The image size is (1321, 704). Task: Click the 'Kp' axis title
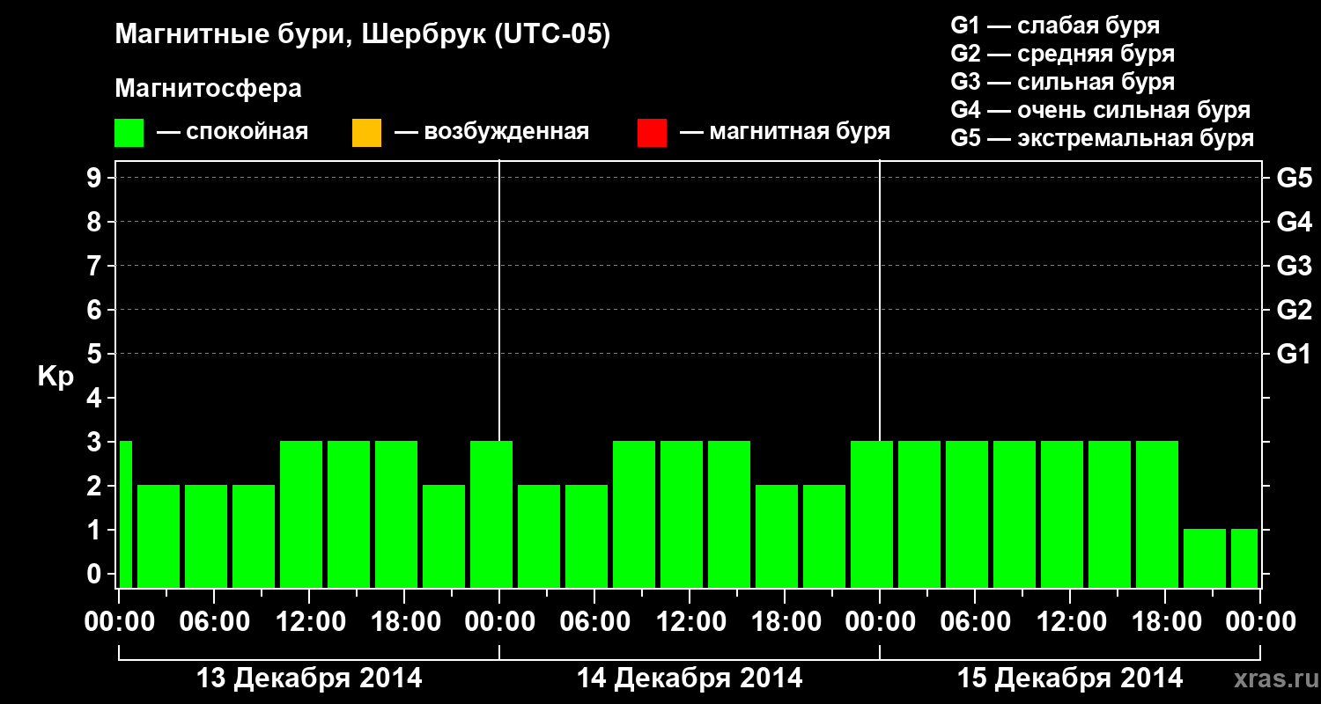(55, 377)
